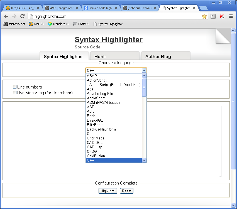Reload the page with the refresh icon
The image size is (237, 209).
pyautogui.click(x=22, y=16)
